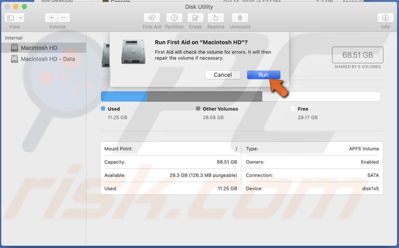Click the APFS Volume type value
The width and height of the screenshot is (399, 248).
[x=364, y=149]
